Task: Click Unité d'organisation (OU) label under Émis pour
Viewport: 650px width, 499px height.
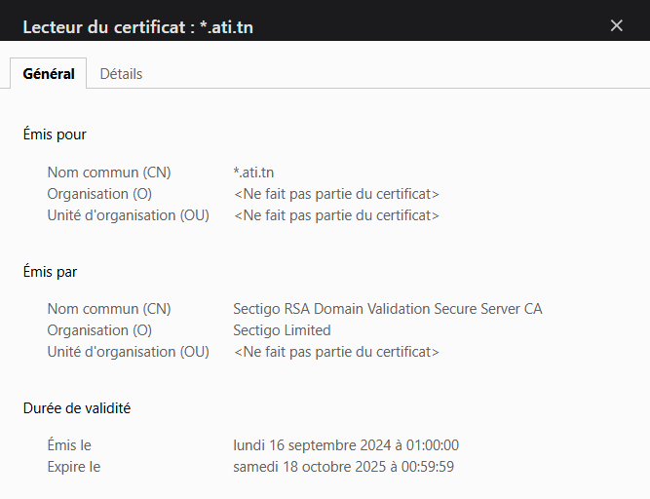Action: pos(128,215)
